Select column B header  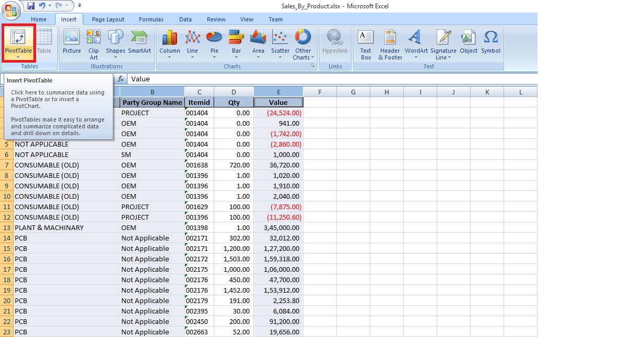153,92
